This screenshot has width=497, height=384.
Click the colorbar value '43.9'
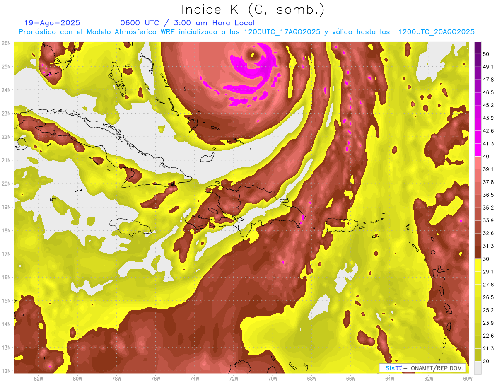pyautogui.click(x=488, y=118)
